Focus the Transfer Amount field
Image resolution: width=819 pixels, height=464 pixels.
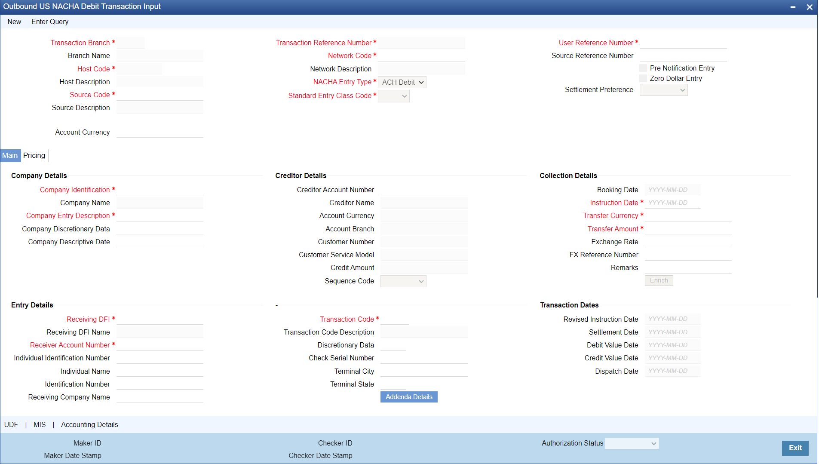point(688,229)
